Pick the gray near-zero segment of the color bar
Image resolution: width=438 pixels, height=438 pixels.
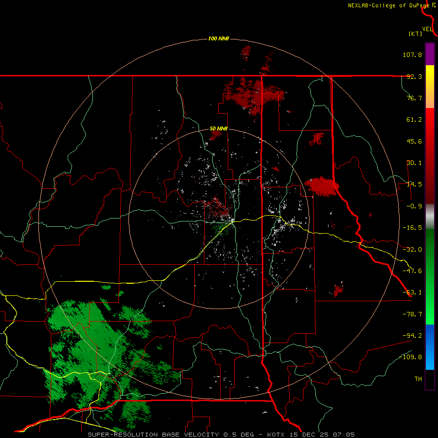pyautogui.click(x=430, y=217)
